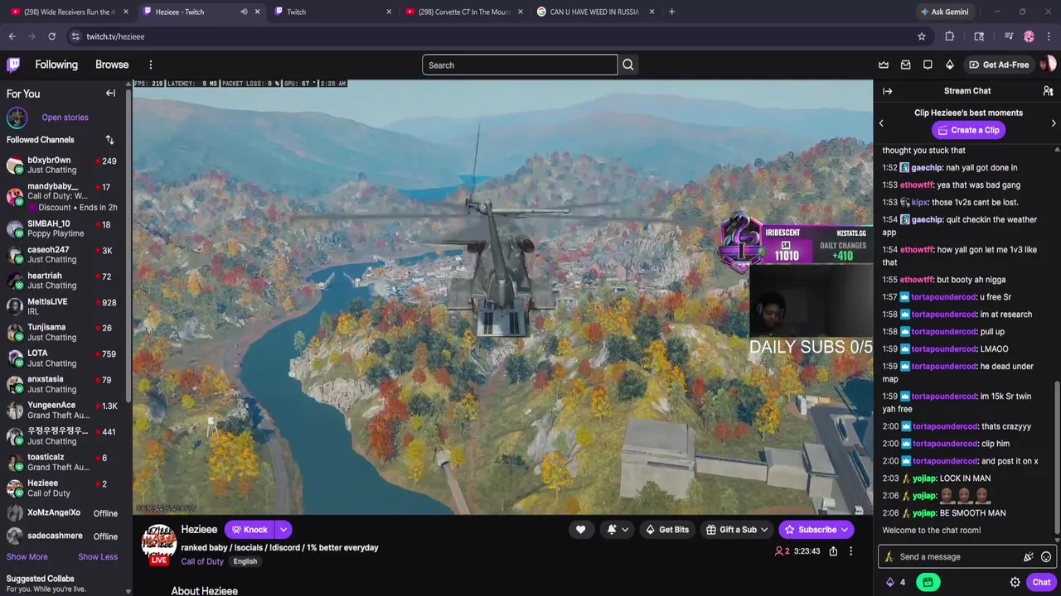The height and width of the screenshot is (596, 1061).
Task: Click the heart follow icon
Action: 580,530
